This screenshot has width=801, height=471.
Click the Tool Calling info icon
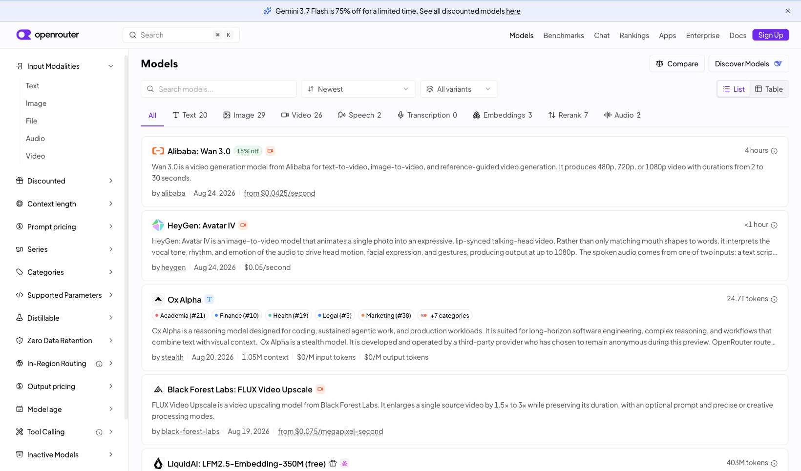[99, 432]
